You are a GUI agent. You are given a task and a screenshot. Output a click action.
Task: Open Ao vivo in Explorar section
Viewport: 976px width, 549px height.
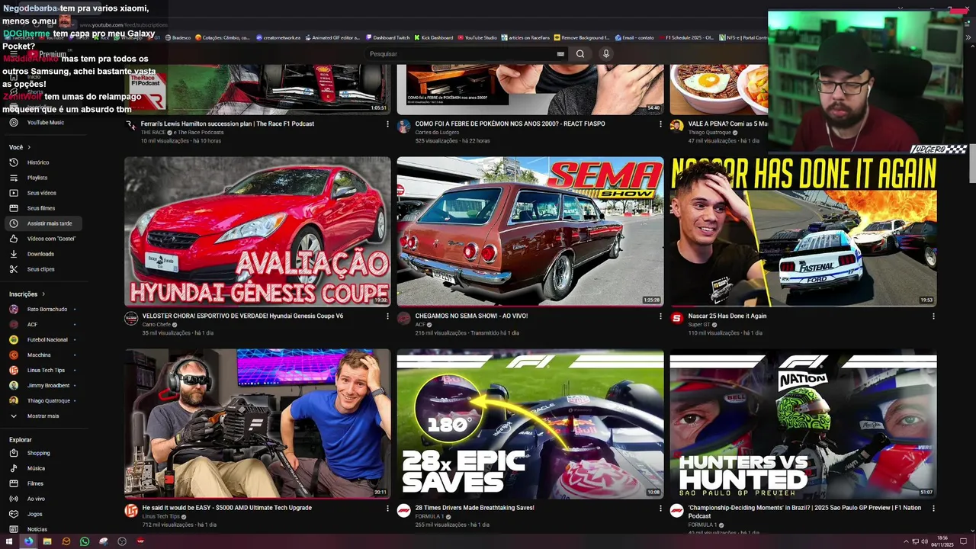coord(36,499)
